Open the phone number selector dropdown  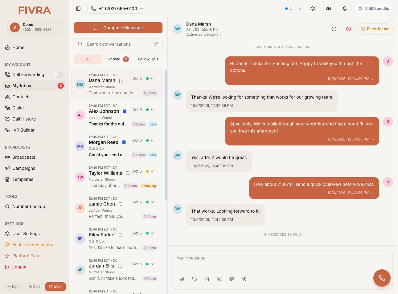[x=117, y=9]
